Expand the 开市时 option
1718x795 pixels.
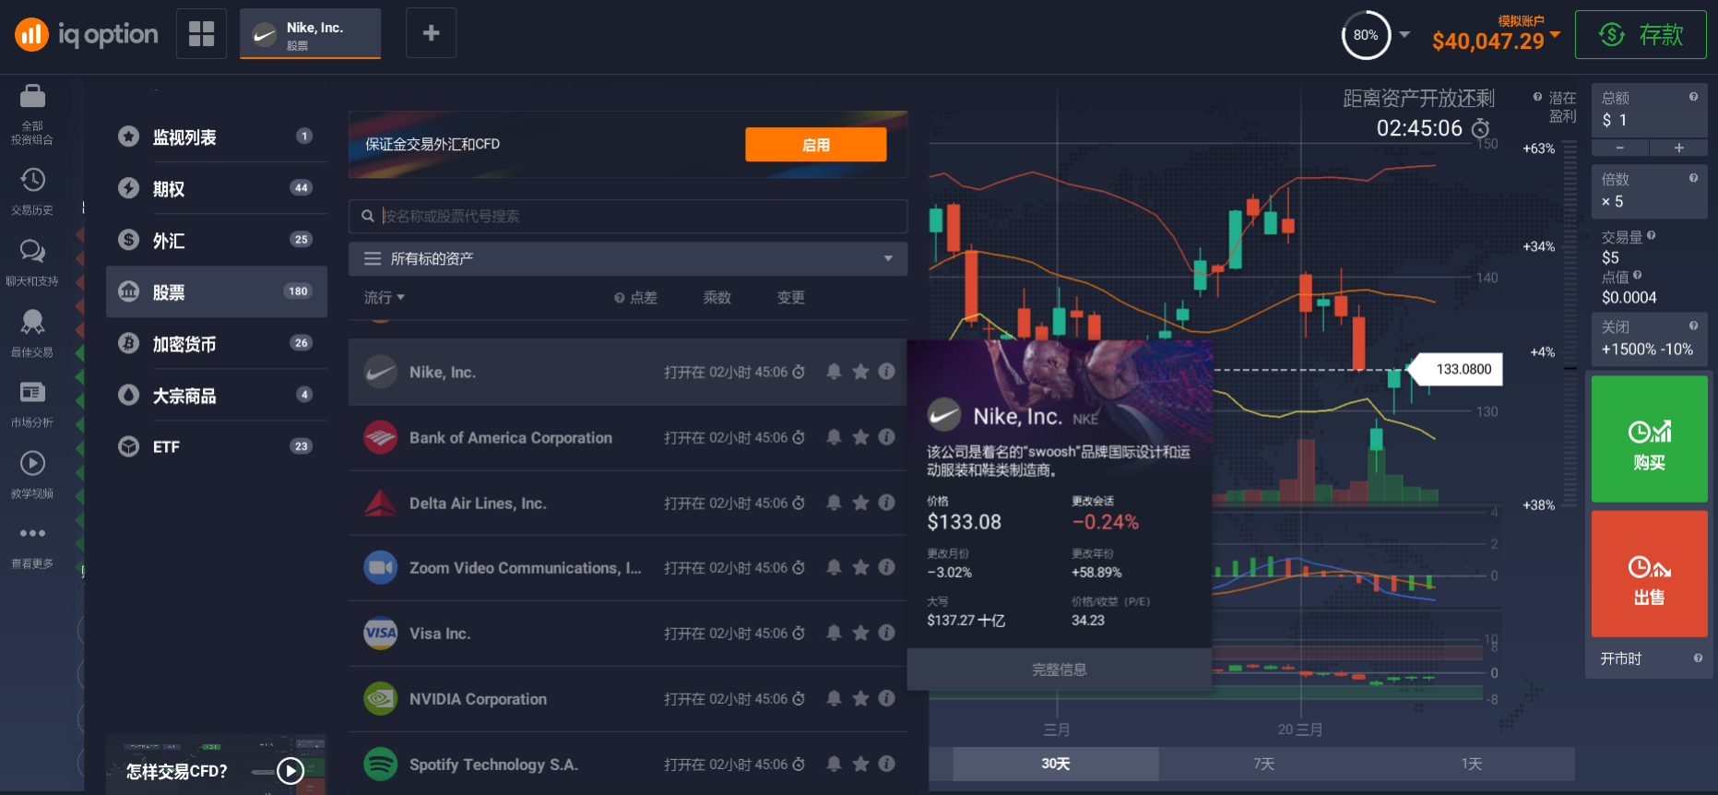[1650, 659]
